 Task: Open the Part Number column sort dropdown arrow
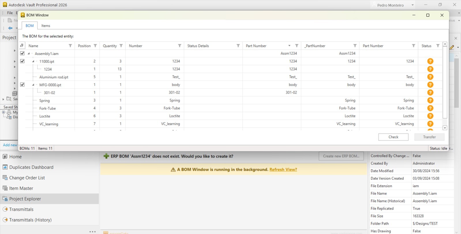pyautogui.click(x=289, y=46)
